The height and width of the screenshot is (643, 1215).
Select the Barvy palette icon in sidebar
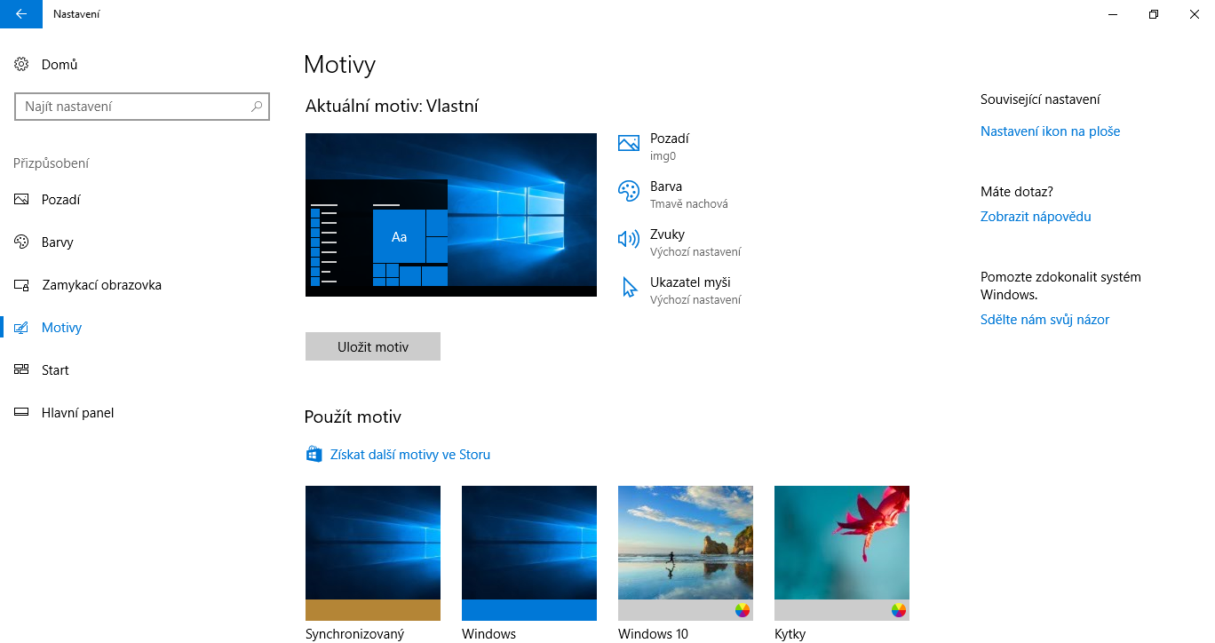coord(22,242)
